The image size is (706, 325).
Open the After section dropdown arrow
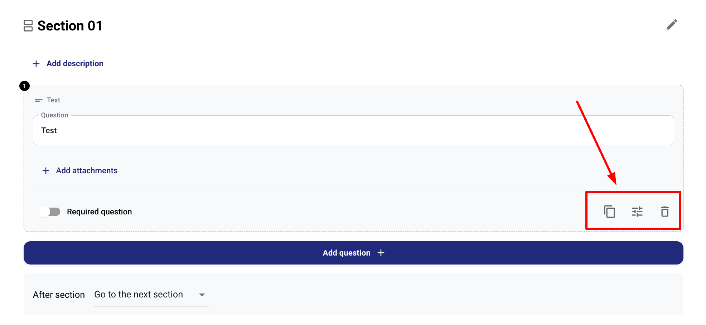point(202,295)
